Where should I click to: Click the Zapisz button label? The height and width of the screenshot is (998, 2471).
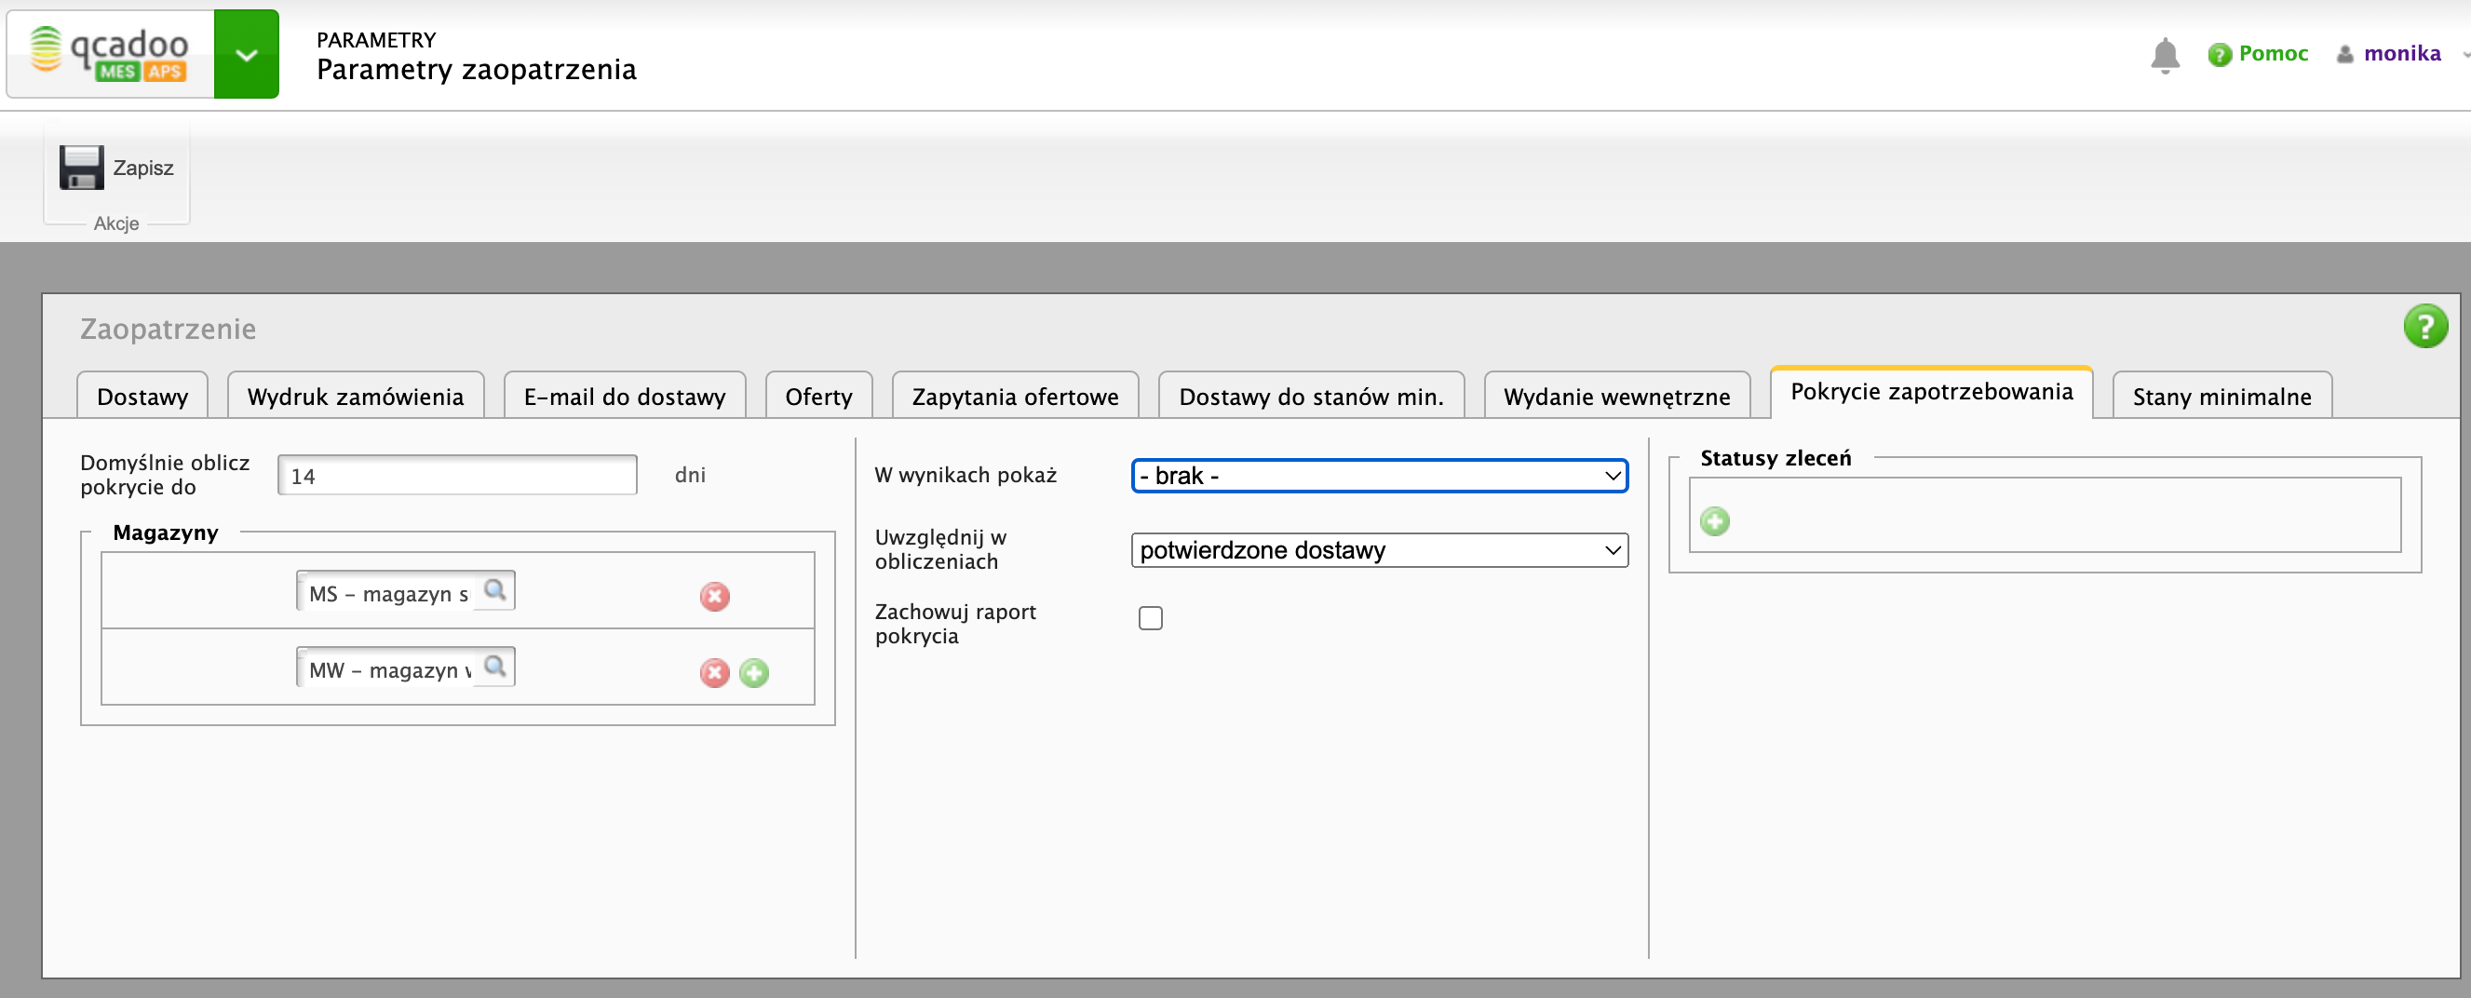tap(144, 168)
